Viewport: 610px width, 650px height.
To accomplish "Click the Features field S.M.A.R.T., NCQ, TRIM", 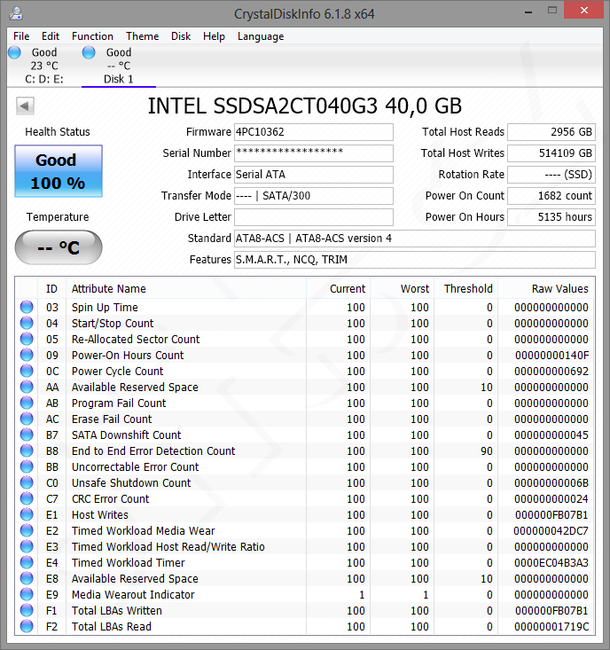I will [x=415, y=260].
